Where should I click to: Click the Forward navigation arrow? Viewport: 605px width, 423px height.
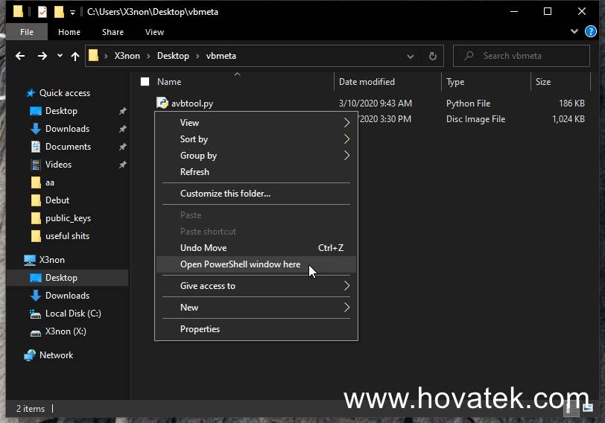click(42, 56)
